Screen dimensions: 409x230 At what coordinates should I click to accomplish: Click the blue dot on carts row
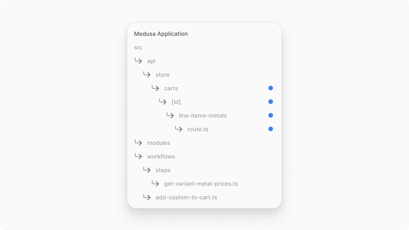pyautogui.click(x=271, y=88)
